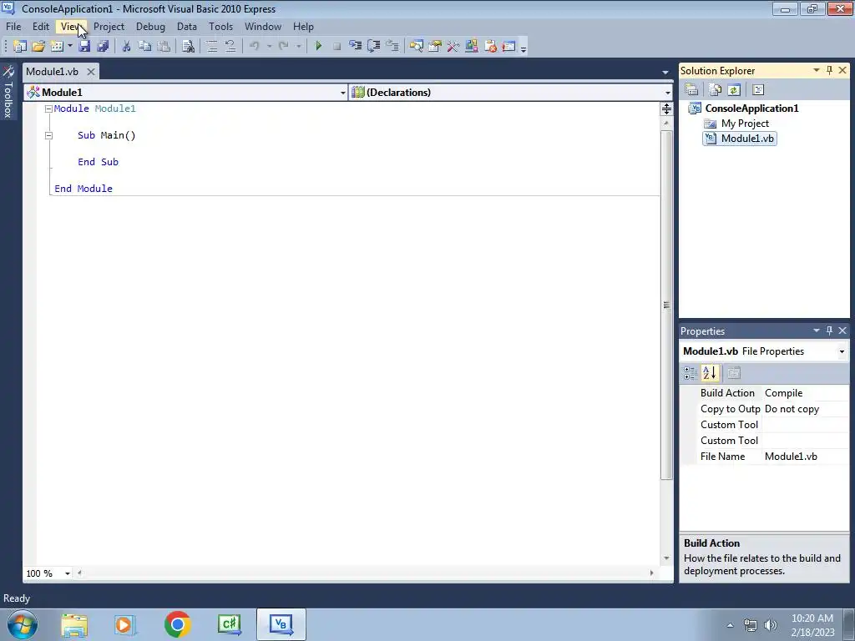This screenshot has width=855, height=641.
Task: Open the Debug menu
Action: pyautogui.click(x=150, y=27)
